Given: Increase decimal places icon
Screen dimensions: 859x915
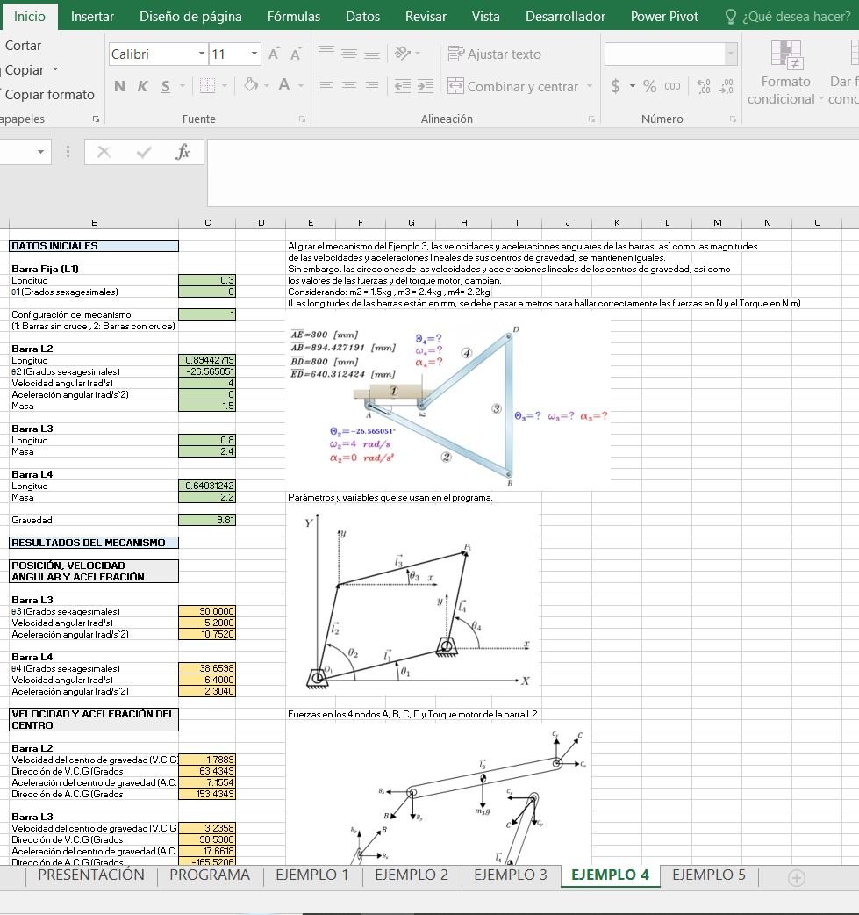Looking at the screenshot, I should [x=704, y=86].
